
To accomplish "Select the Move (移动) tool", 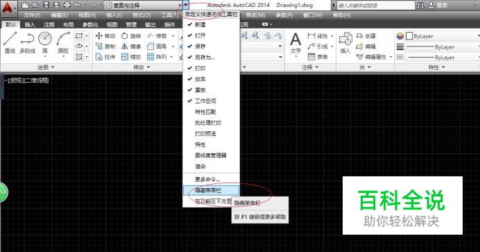I will (x=105, y=36).
